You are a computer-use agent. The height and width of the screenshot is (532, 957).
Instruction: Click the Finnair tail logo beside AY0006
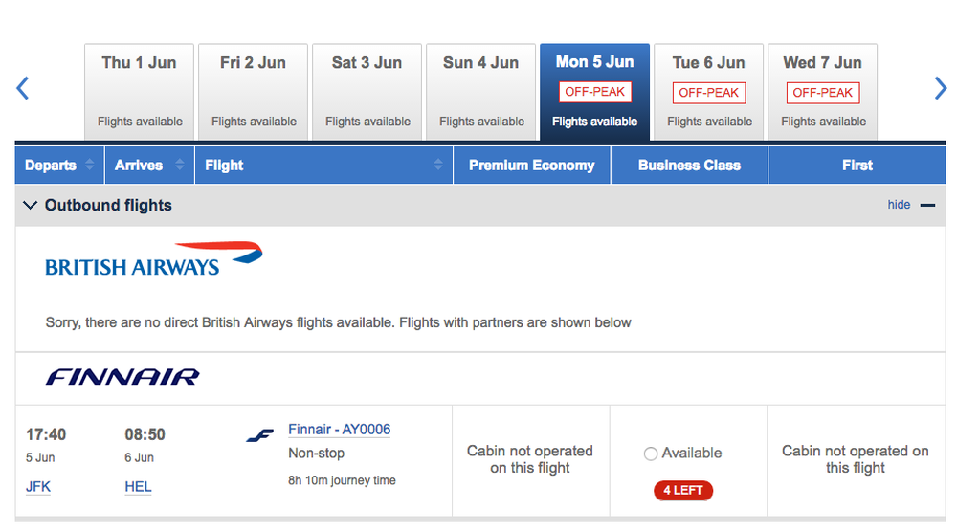[x=260, y=435]
